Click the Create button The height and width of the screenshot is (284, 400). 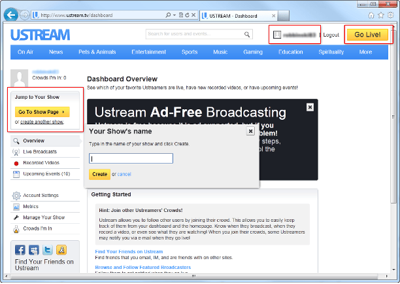99,175
